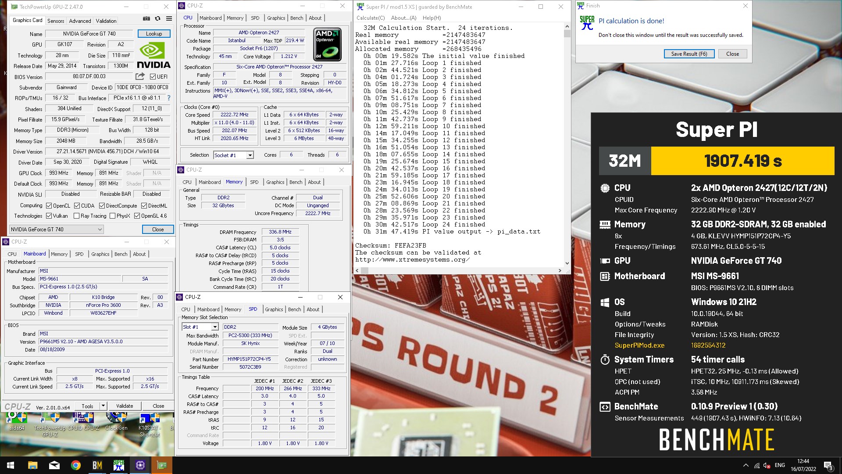Open the ClockGen desktop shortcut
Screen dimensions: 842x474
point(117,421)
